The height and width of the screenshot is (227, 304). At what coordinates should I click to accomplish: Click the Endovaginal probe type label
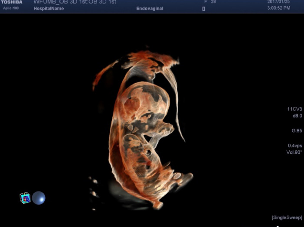click(149, 9)
